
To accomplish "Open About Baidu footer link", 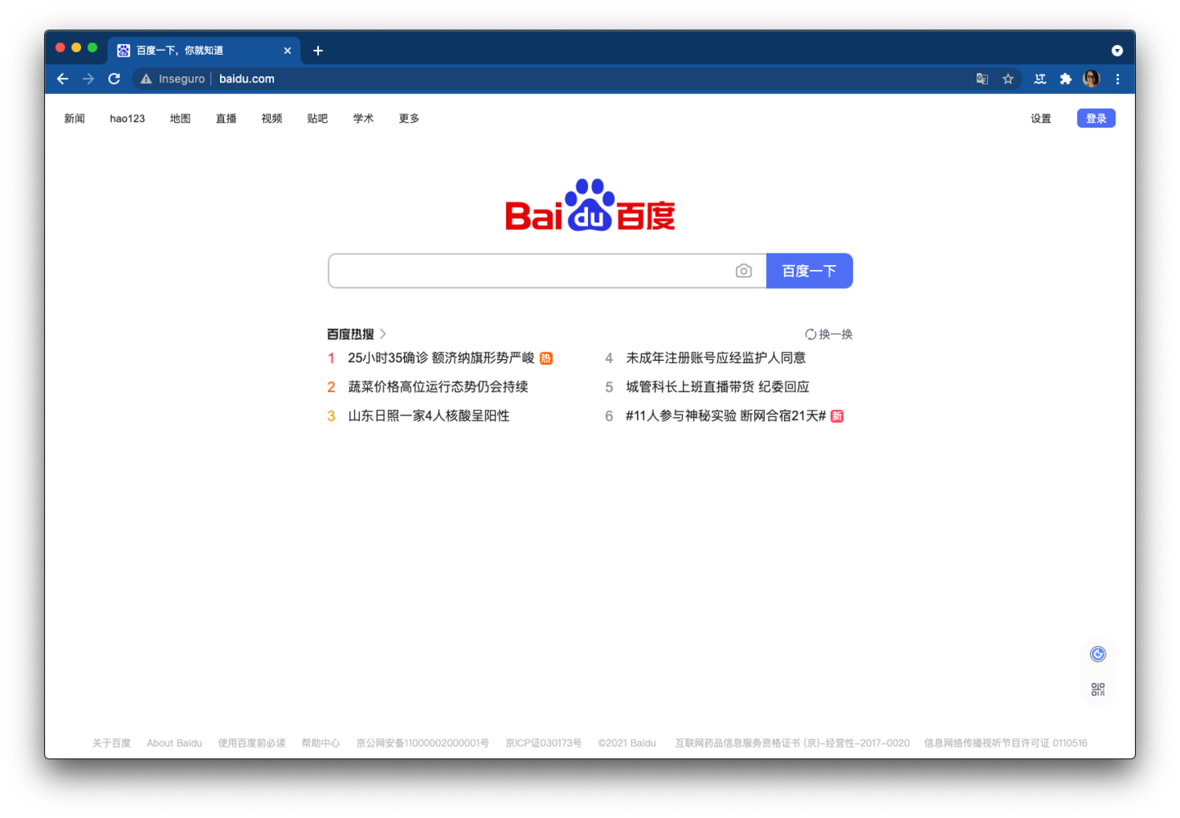I will click(174, 743).
